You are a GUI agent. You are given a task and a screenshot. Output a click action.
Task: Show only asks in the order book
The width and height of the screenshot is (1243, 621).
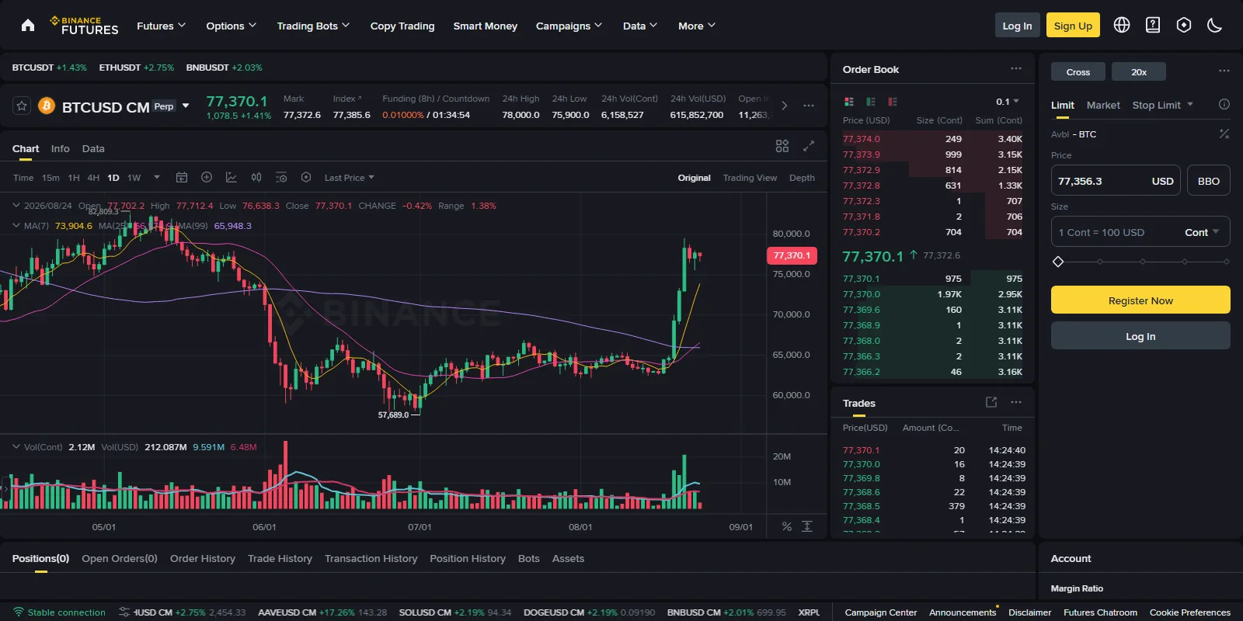[893, 102]
